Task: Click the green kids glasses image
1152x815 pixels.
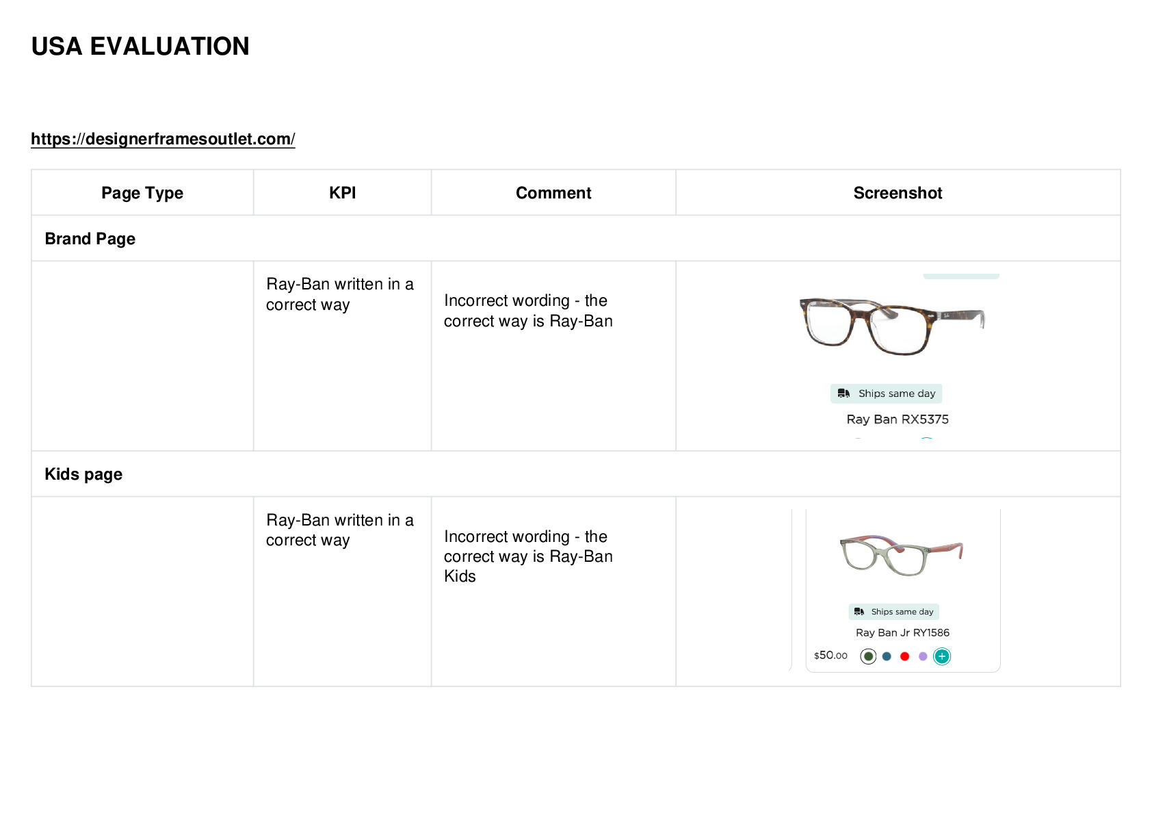Action: (901, 555)
